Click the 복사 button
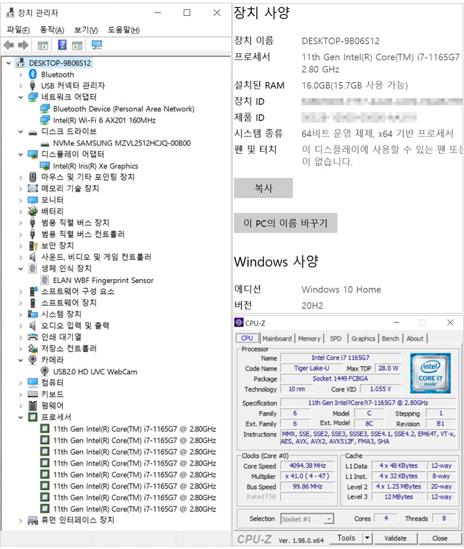Viewport: 464px width, 549px height. (264, 188)
